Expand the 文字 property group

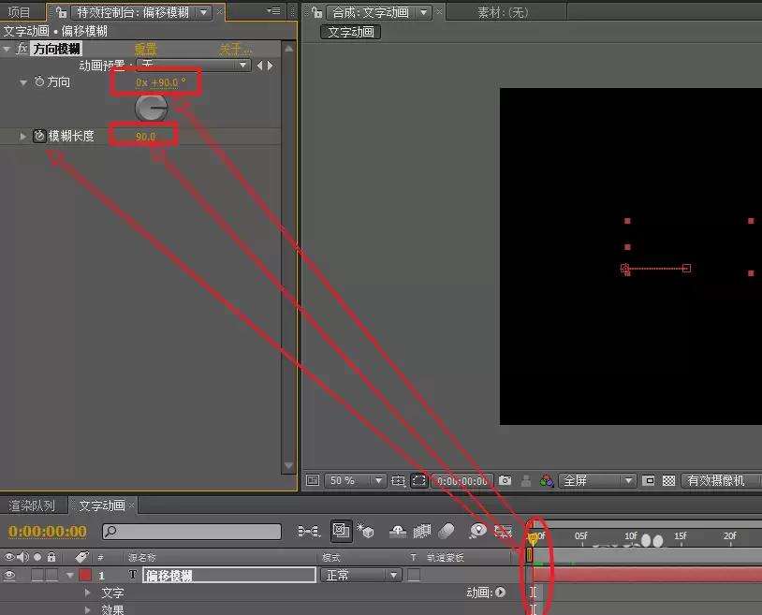pyautogui.click(x=87, y=593)
